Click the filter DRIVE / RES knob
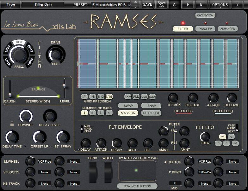Viewport: 248px width, 191px height. click(x=56, y=54)
